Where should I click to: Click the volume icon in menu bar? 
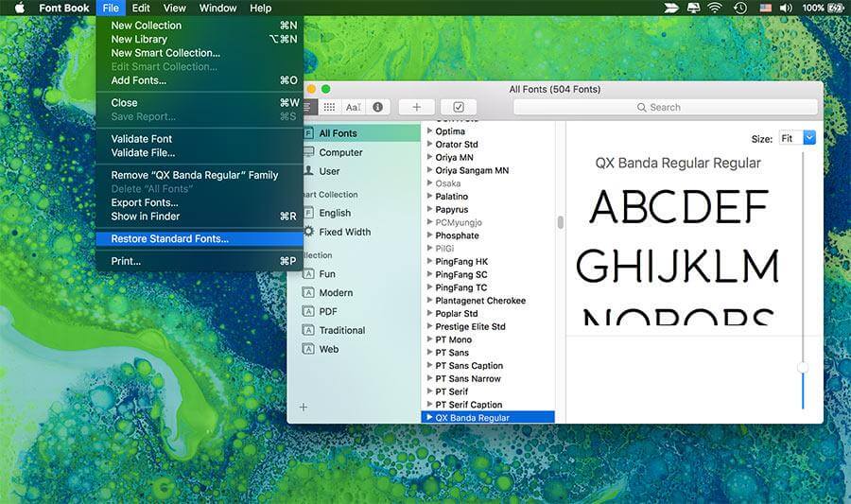786,8
